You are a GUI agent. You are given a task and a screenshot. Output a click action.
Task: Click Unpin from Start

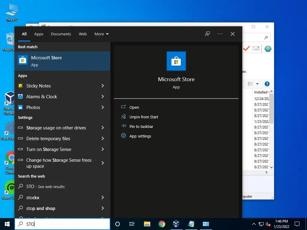coord(144,117)
